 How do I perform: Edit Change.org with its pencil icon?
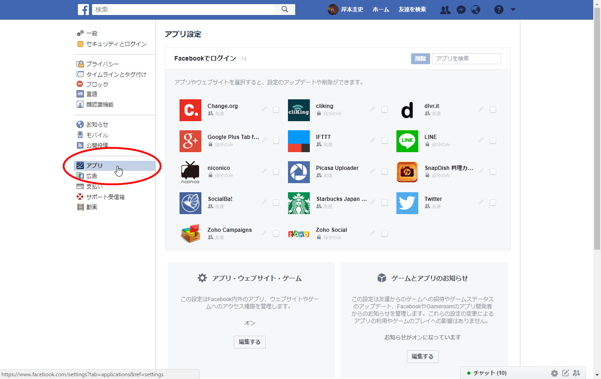point(264,109)
